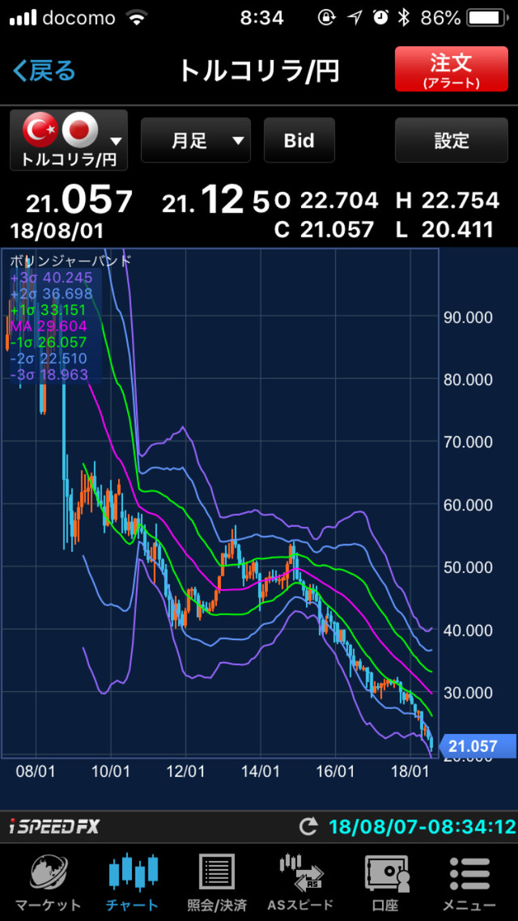Click the 18/01 time axis label

pos(410,770)
